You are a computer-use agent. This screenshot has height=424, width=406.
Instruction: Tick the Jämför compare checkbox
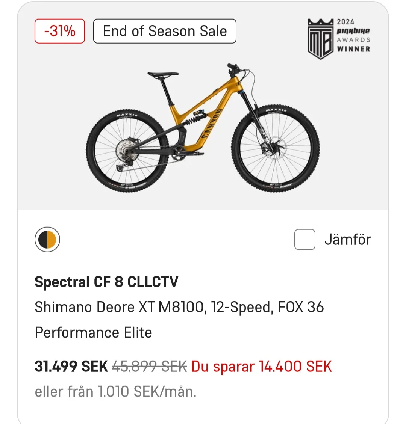pos(304,240)
